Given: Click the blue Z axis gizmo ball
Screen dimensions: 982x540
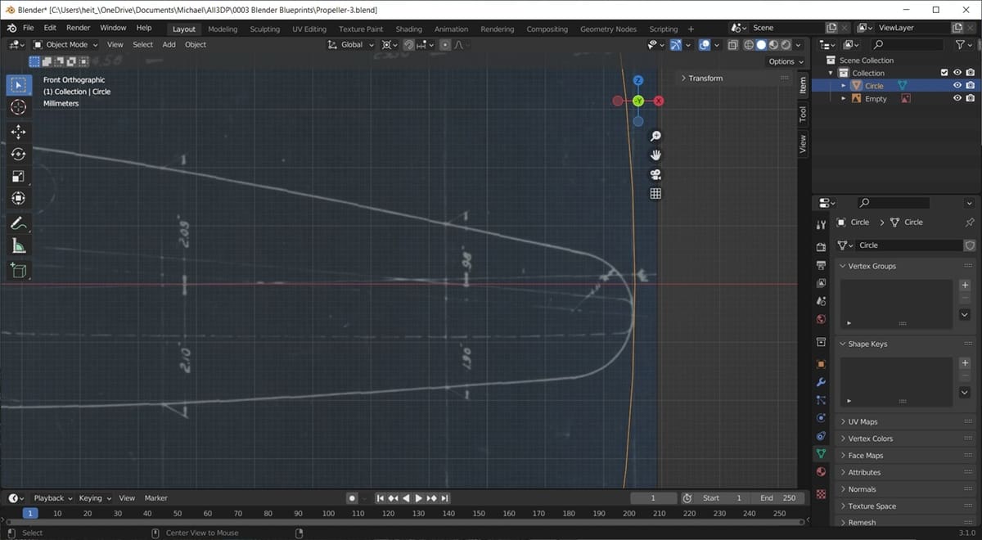Looking at the screenshot, I should coord(638,80).
